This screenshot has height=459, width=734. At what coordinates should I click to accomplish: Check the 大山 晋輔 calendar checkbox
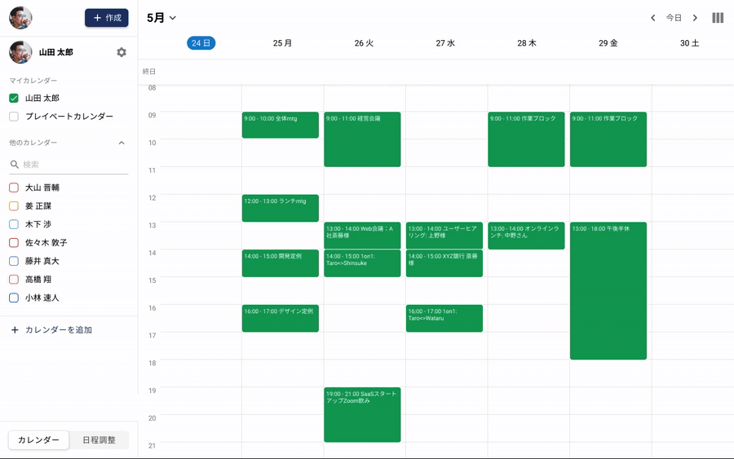pos(14,188)
